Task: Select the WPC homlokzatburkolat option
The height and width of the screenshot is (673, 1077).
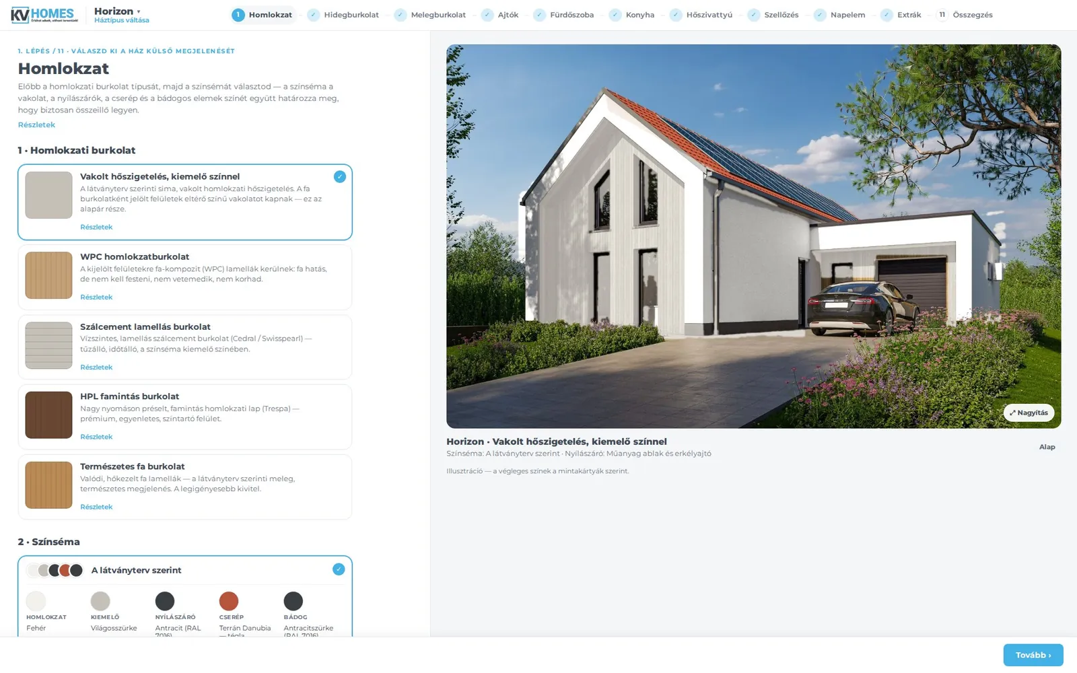Action: click(185, 277)
